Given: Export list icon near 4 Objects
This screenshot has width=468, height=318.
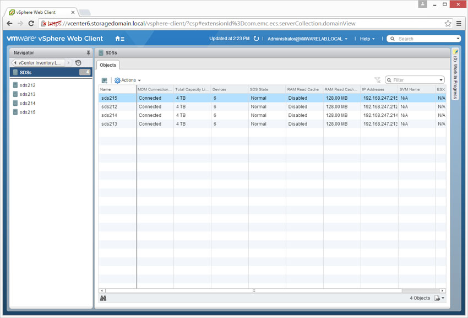Looking at the screenshot, I should 437,298.
